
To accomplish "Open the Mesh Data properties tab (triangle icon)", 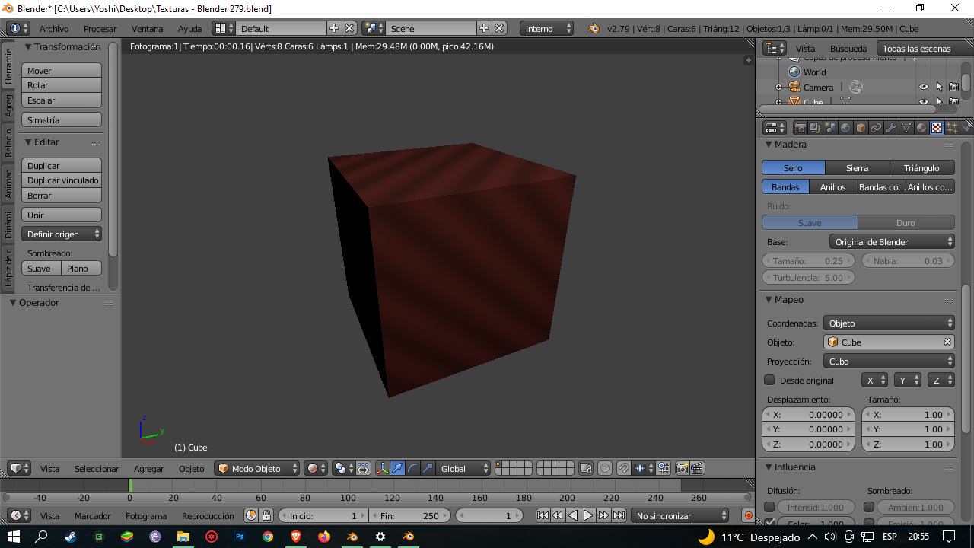I will click(x=906, y=128).
